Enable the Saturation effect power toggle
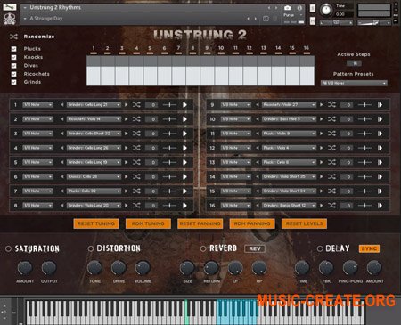Viewport: 401px width, 325px height. point(8,248)
